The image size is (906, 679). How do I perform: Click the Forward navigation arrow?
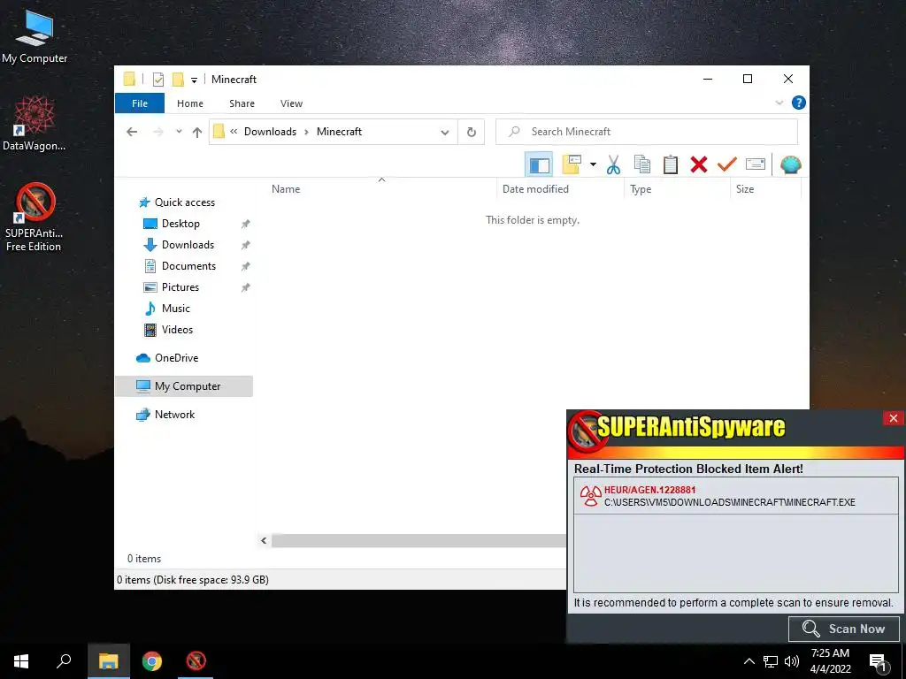point(157,132)
